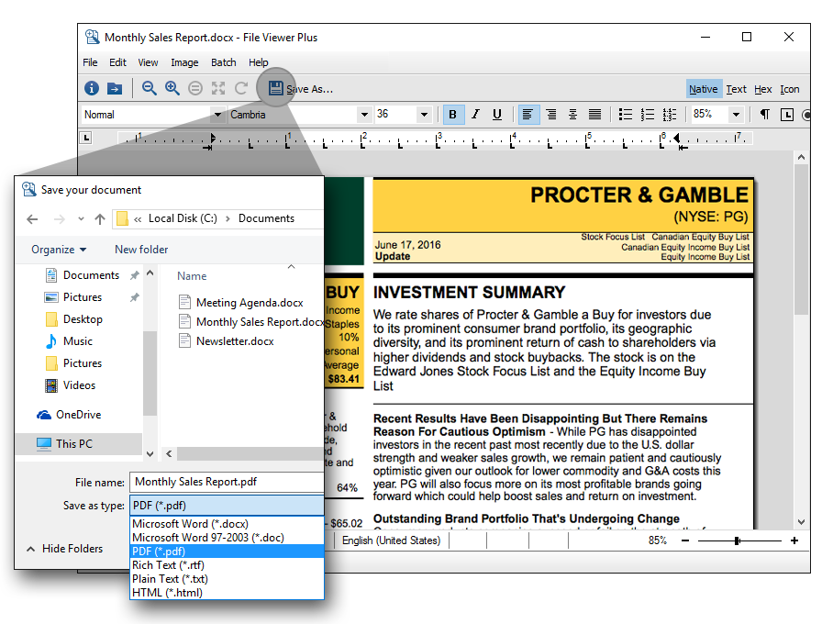Open the file information icon
The height and width of the screenshot is (624, 833).
coord(92,88)
